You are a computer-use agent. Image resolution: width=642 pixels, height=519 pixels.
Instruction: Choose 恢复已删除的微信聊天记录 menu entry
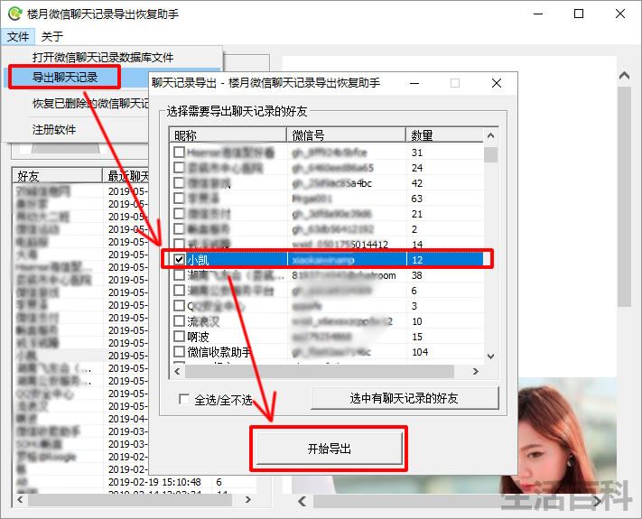click(x=91, y=104)
